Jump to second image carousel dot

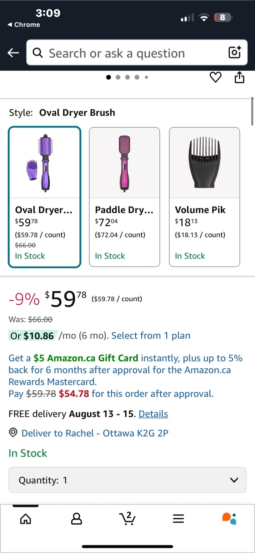[x=118, y=77]
